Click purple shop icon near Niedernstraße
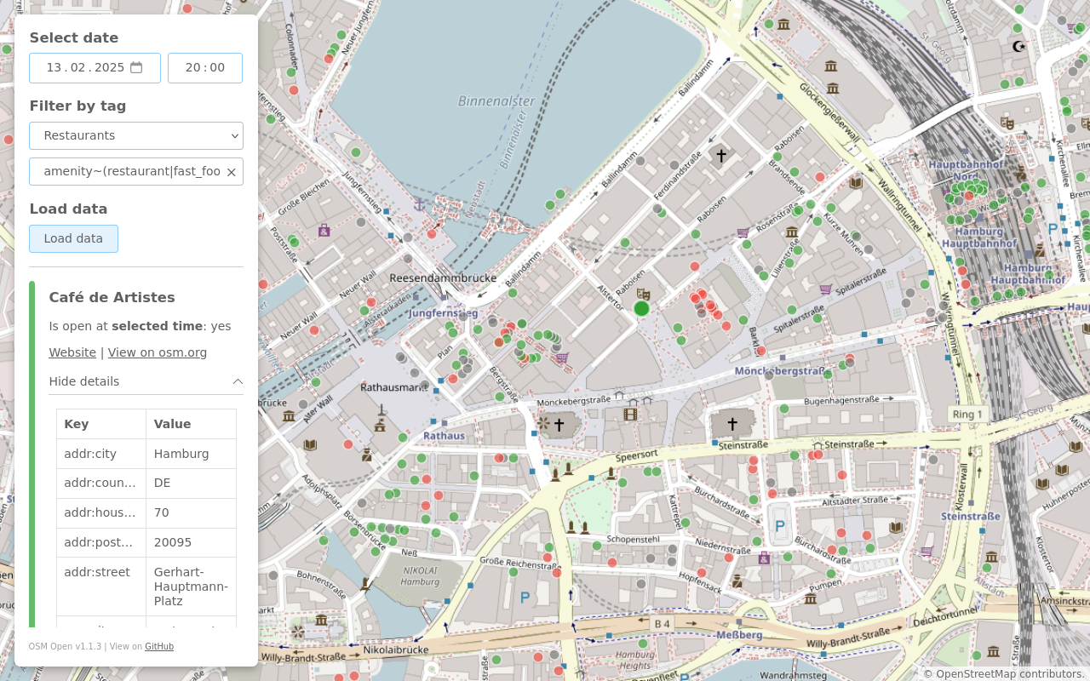This screenshot has width=1090, height=681. [x=764, y=558]
